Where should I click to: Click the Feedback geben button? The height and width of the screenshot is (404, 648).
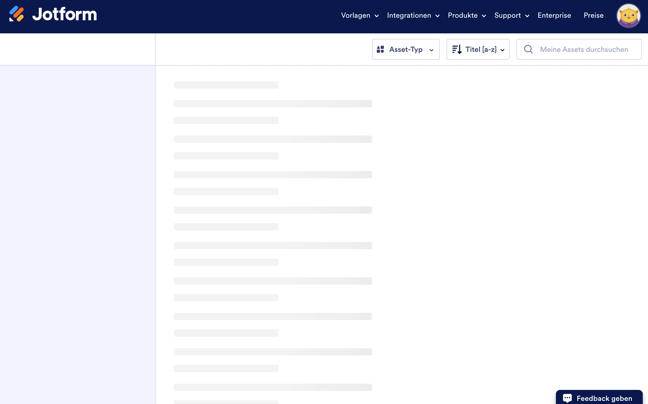coord(599,398)
